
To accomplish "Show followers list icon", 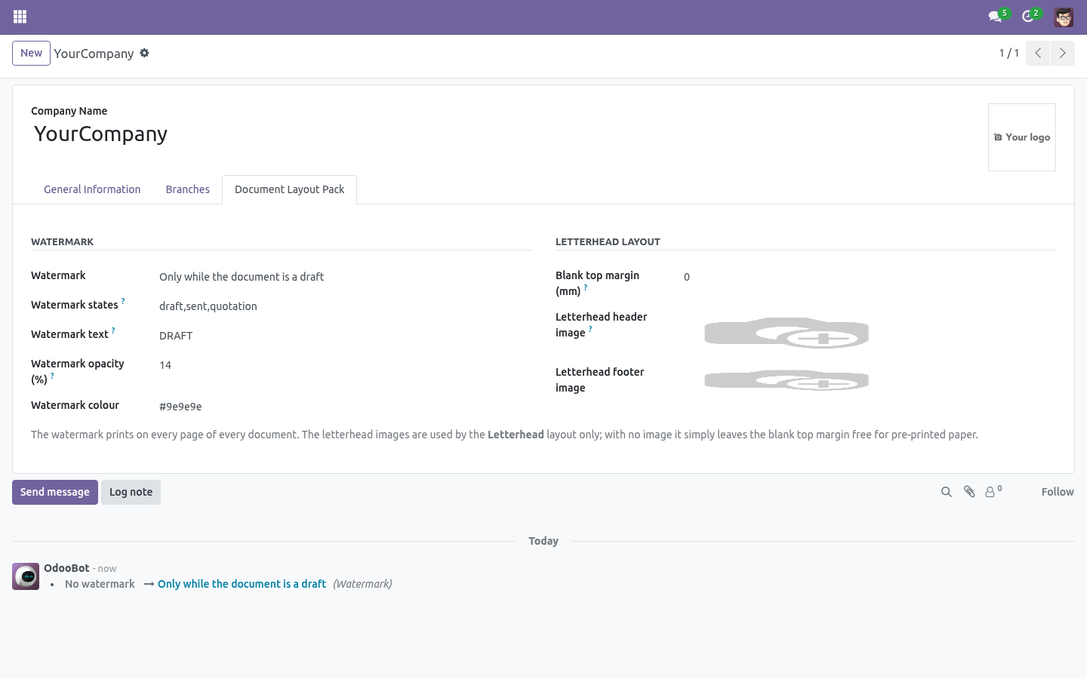I will point(993,491).
